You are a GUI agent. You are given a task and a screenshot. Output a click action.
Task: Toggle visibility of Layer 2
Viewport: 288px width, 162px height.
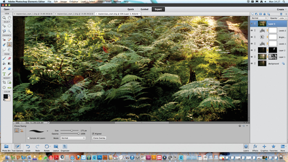[252, 50]
